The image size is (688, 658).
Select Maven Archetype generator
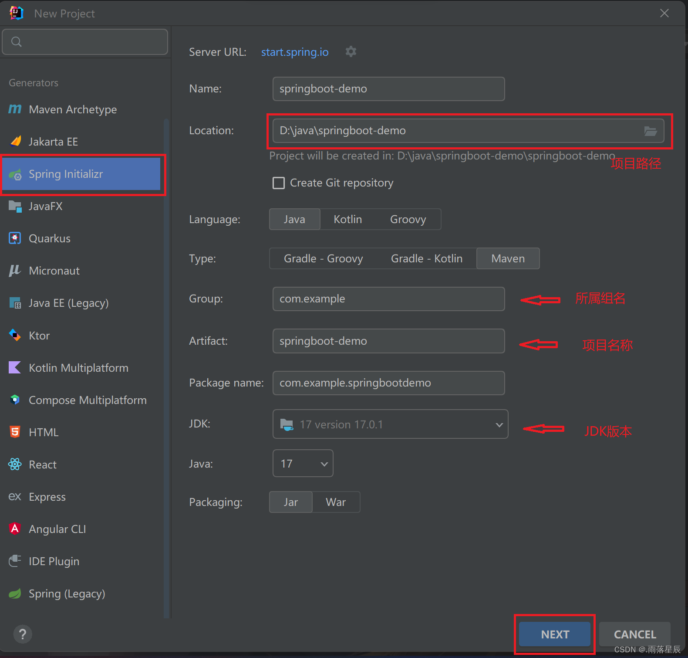[x=81, y=109]
